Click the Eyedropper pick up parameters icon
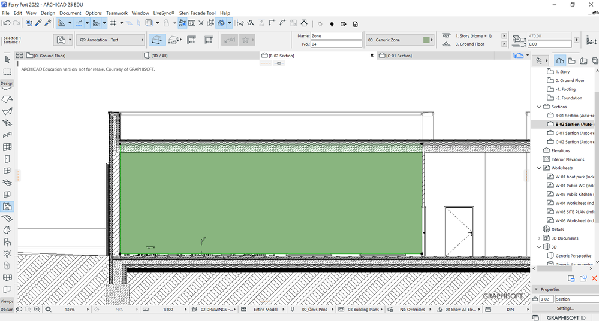 [x=38, y=23]
